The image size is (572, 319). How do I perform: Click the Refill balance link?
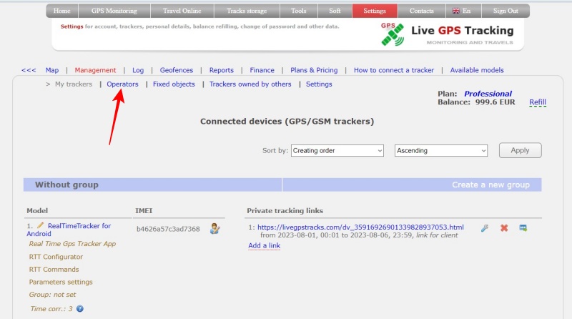coord(538,102)
